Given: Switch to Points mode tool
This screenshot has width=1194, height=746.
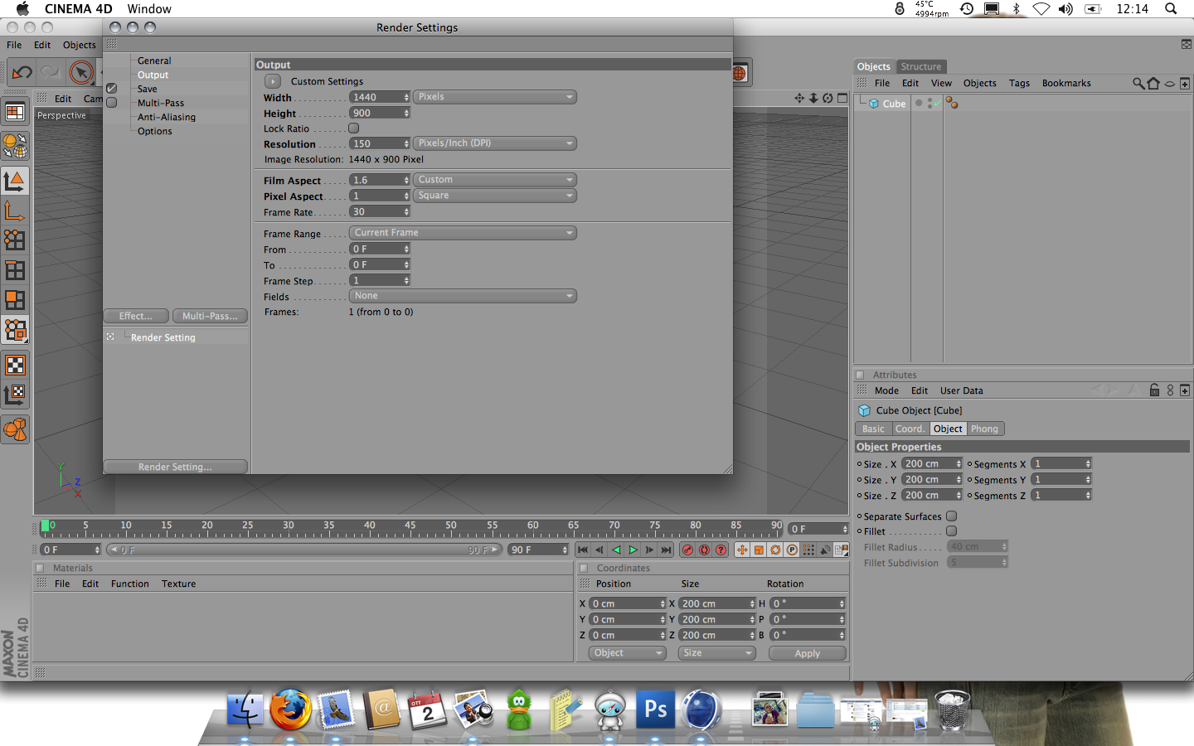Looking at the screenshot, I should pos(15,240).
